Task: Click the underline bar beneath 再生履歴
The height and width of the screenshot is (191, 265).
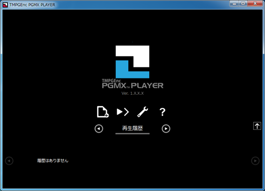Action: point(132,134)
